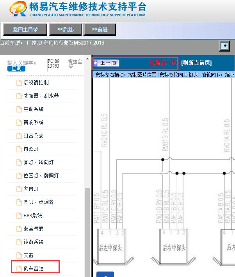Click document icon beside 后视镜控制

19,83
